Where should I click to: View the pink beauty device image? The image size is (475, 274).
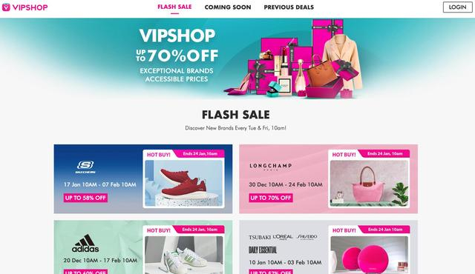coord(370,255)
